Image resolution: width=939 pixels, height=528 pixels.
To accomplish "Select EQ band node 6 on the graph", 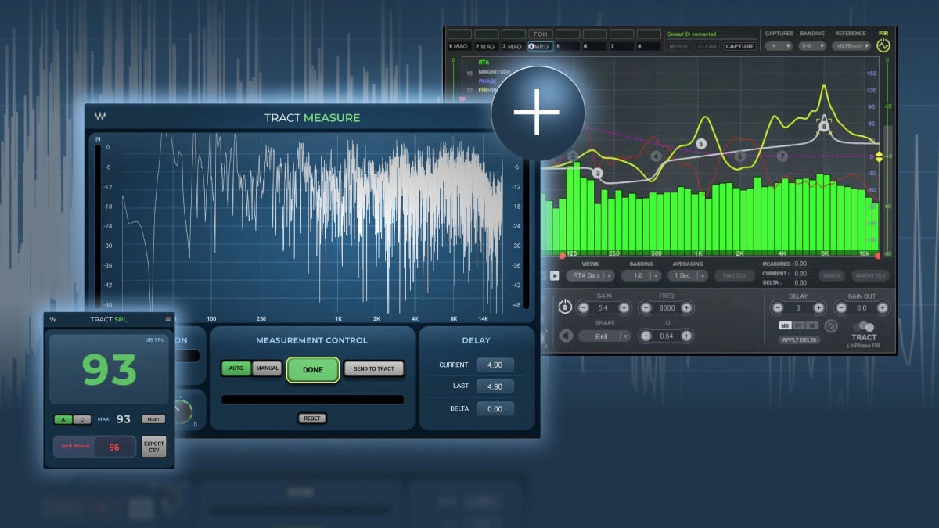I will 740,156.
